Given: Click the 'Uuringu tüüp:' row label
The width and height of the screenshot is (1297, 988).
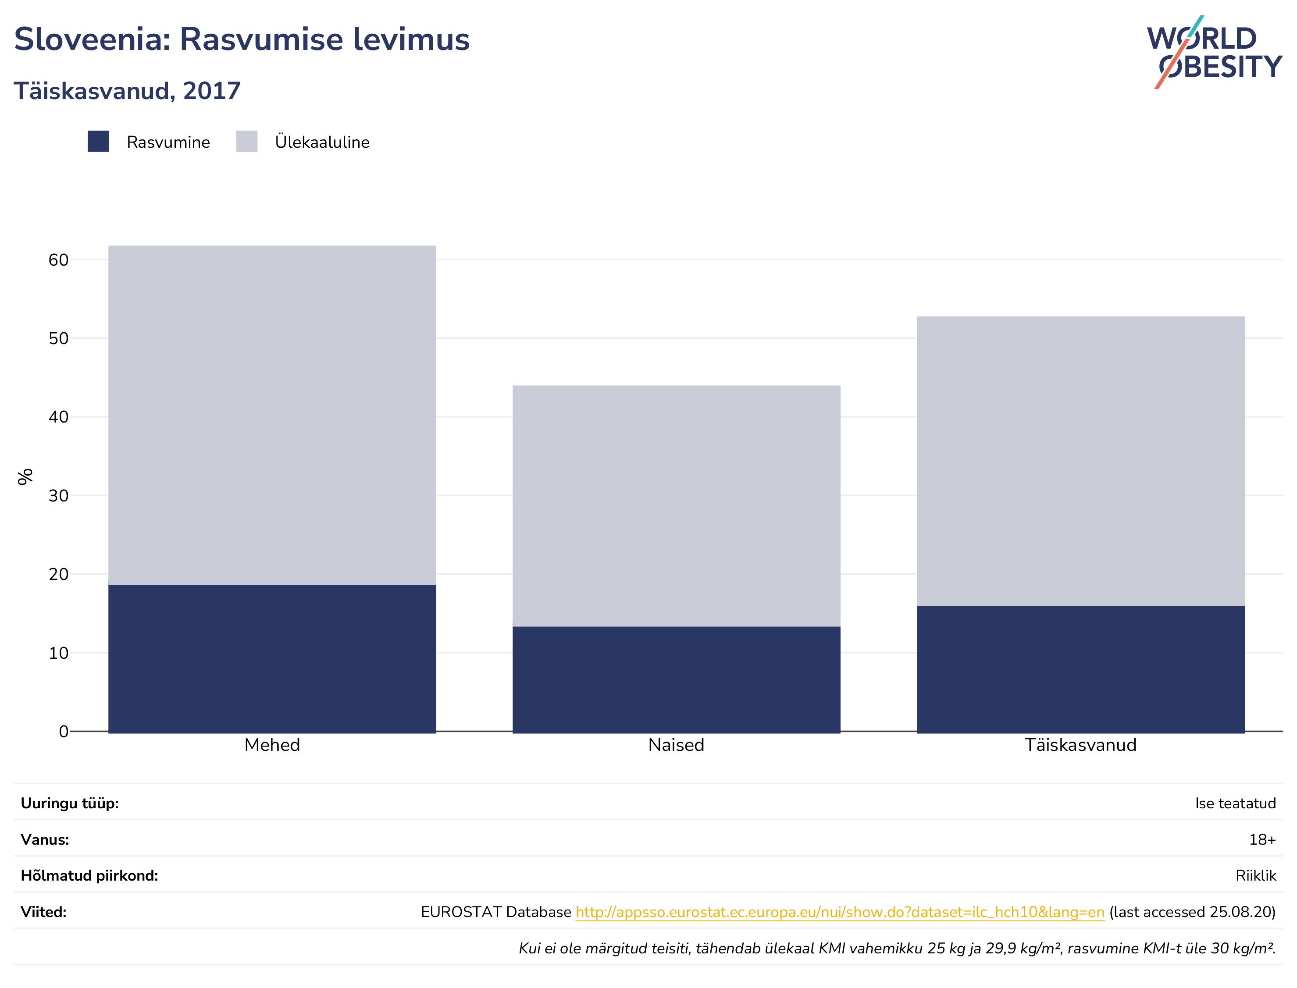Looking at the screenshot, I should pyautogui.click(x=69, y=803).
